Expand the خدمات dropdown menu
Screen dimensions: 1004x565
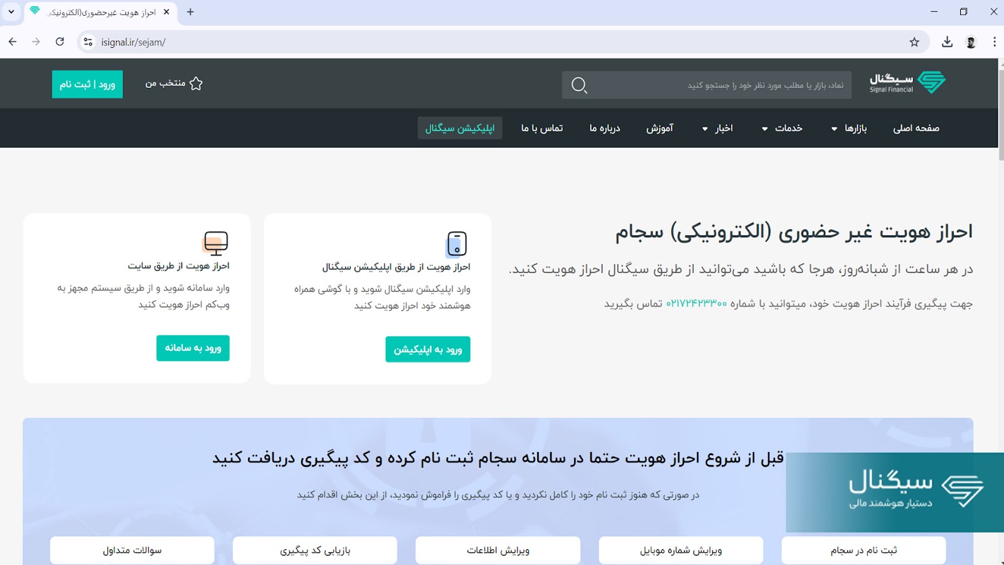coord(782,128)
